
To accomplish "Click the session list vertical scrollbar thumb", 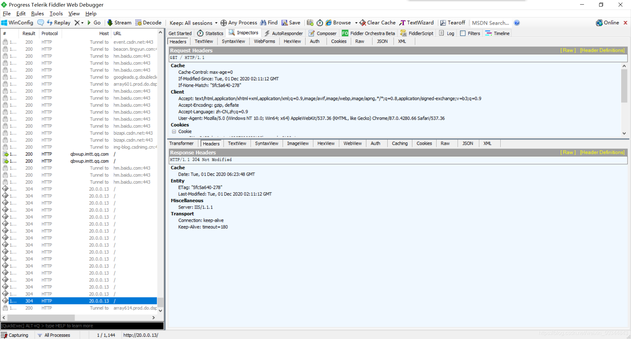I will tap(160, 302).
